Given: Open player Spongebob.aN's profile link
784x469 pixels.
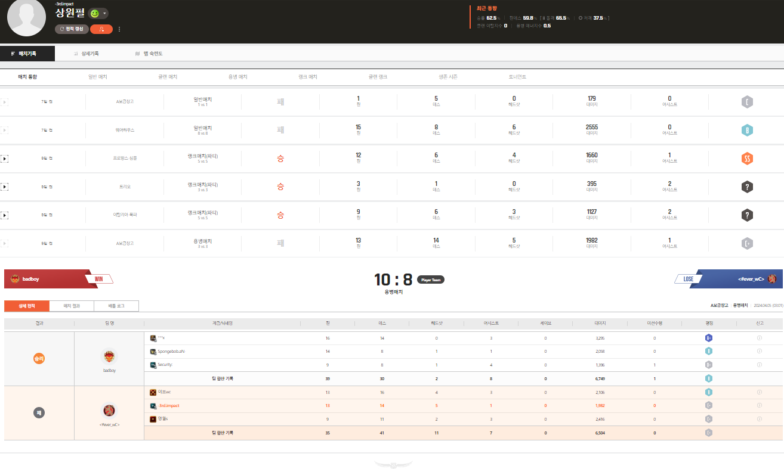Looking at the screenshot, I should 171,352.
